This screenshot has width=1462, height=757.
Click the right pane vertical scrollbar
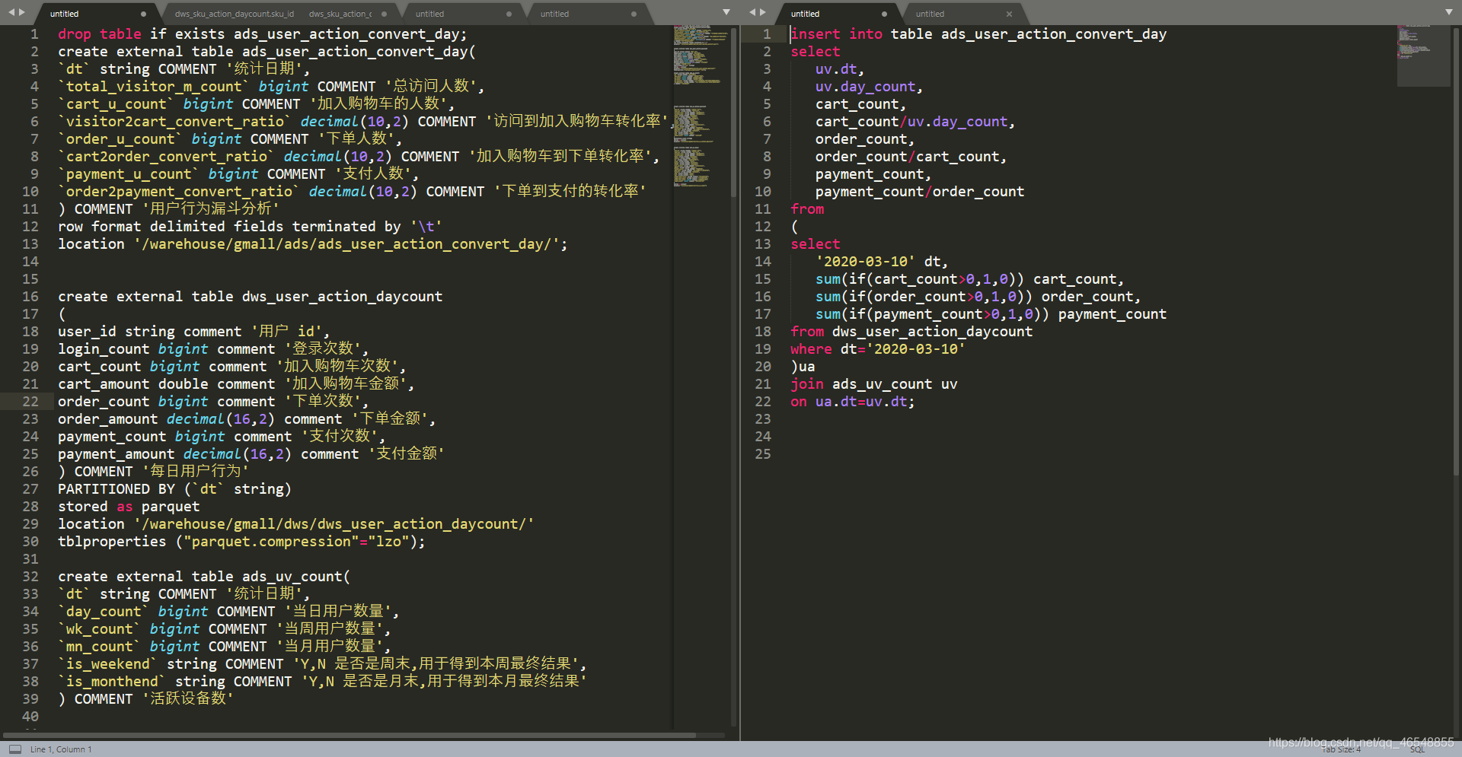(1456, 251)
